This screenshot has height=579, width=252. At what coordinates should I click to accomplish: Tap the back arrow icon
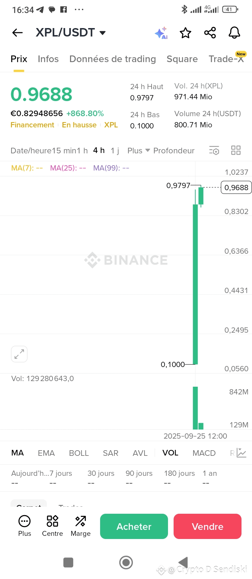pyautogui.click(x=17, y=33)
